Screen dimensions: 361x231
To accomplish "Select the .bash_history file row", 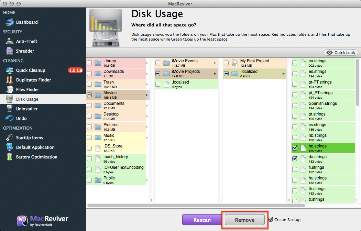I will (x=116, y=159).
